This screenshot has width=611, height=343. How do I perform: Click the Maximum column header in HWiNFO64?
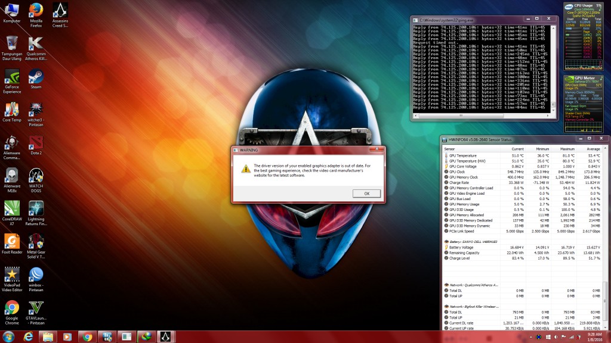click(563, 149)
